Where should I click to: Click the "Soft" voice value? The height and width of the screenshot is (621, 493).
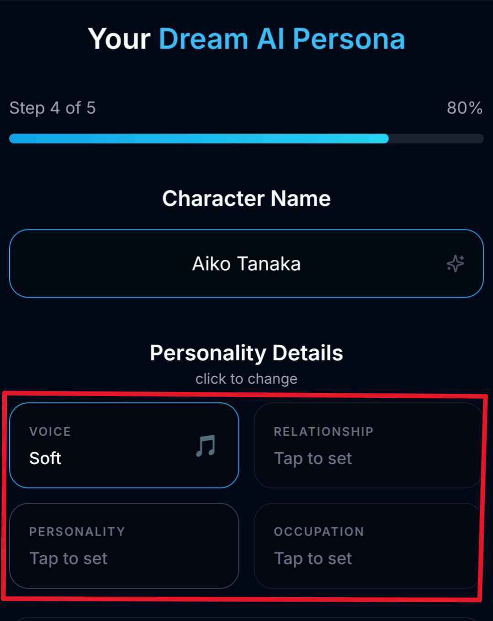click(x=45, y=458)
